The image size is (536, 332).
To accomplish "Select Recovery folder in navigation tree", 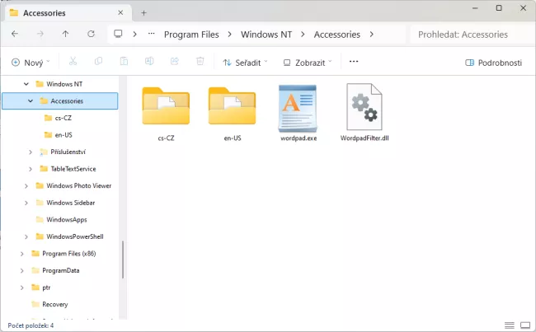I will click(55, 304).
